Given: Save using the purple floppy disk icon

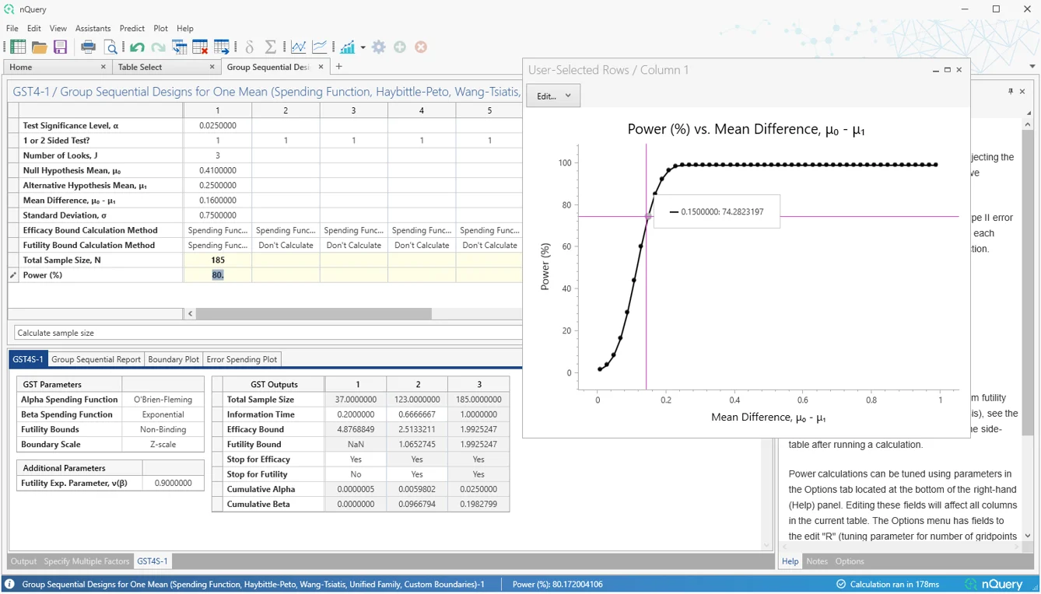Looking at the screenshot, I should (60, 47).
